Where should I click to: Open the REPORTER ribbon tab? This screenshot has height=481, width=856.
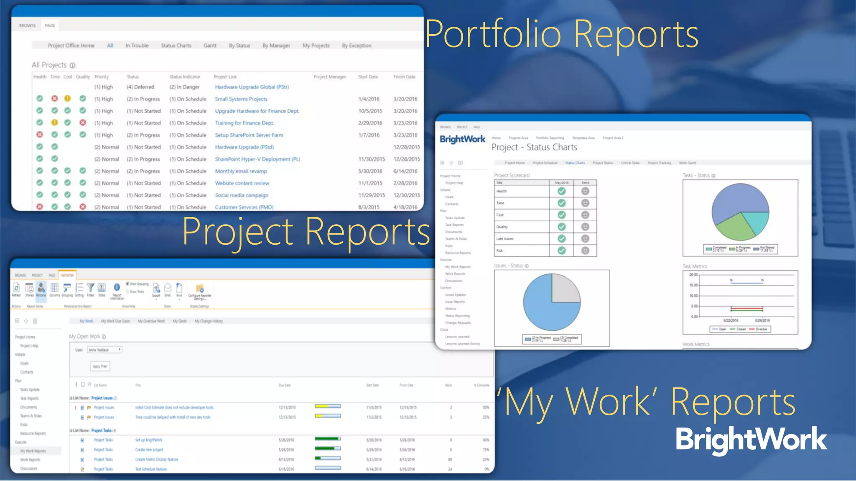[67, 275]
